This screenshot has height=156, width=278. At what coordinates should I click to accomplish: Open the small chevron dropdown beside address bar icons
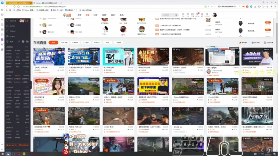[215, 7]
